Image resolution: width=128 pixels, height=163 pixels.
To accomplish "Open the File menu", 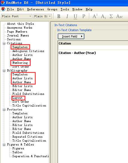I will pos(10,9).
